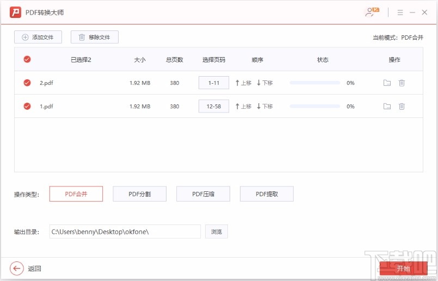Click the 操作 column header

tap(394, 60)
